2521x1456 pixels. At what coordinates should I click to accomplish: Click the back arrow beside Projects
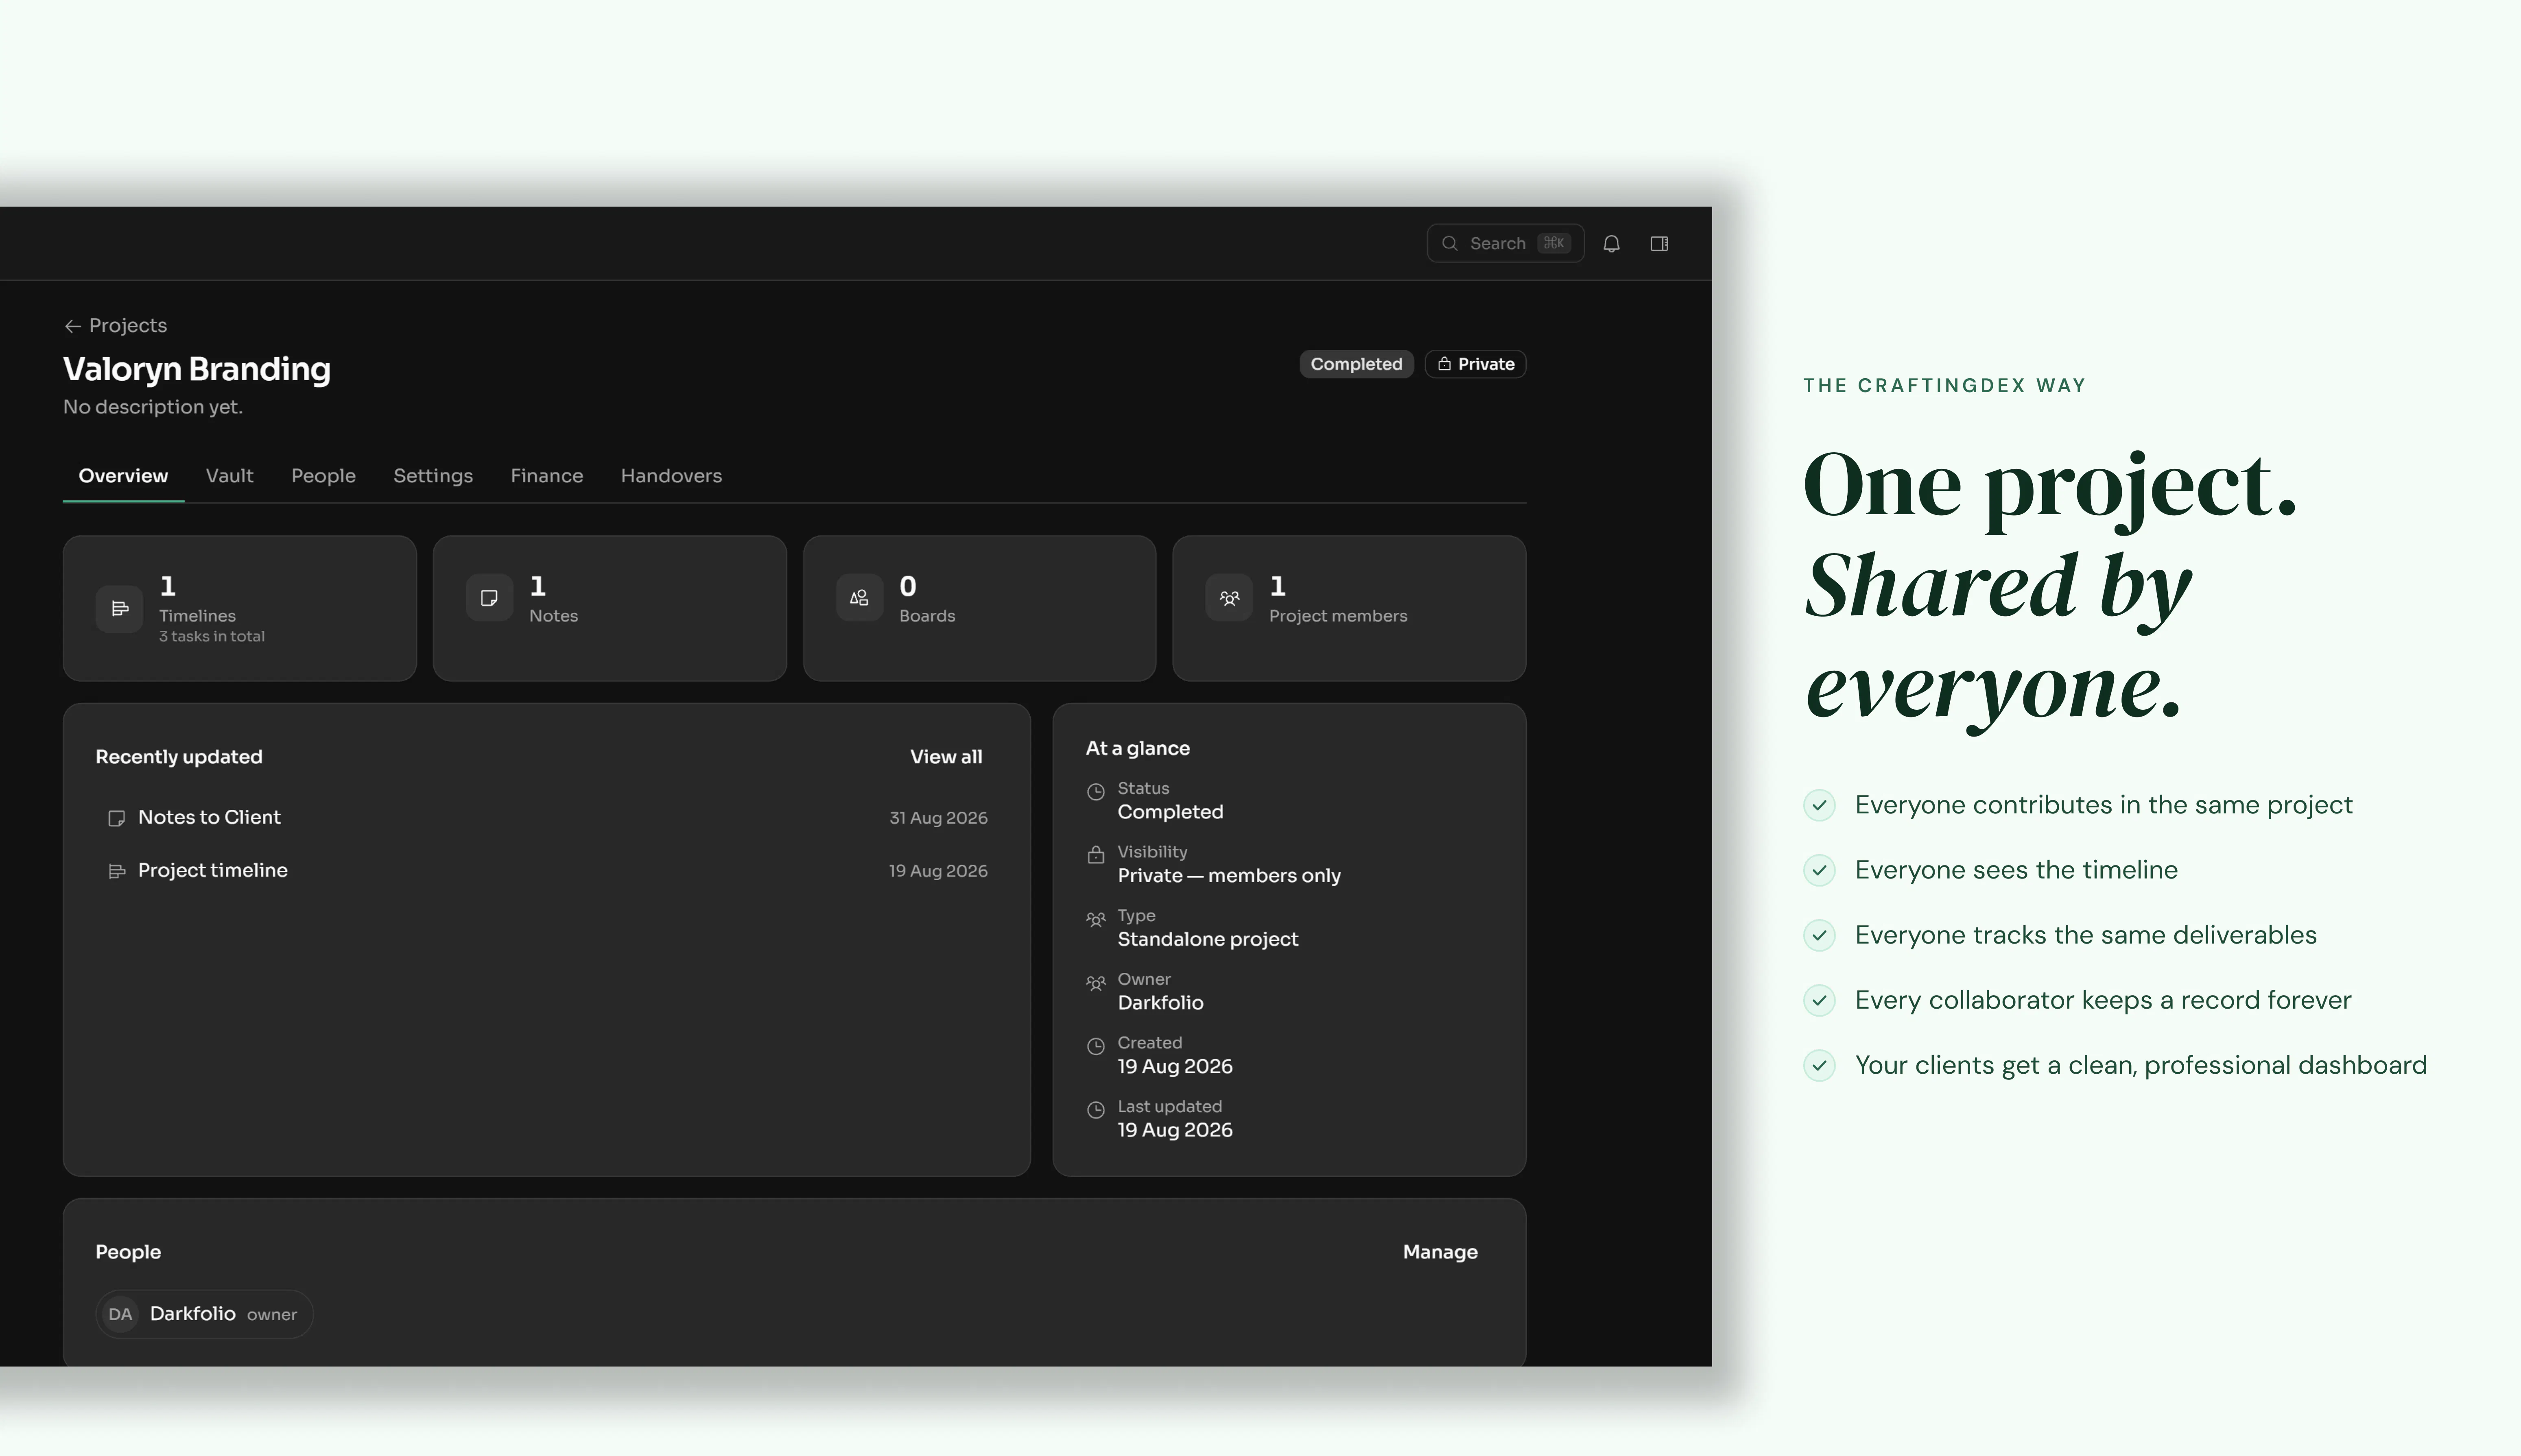pos(72,326)
